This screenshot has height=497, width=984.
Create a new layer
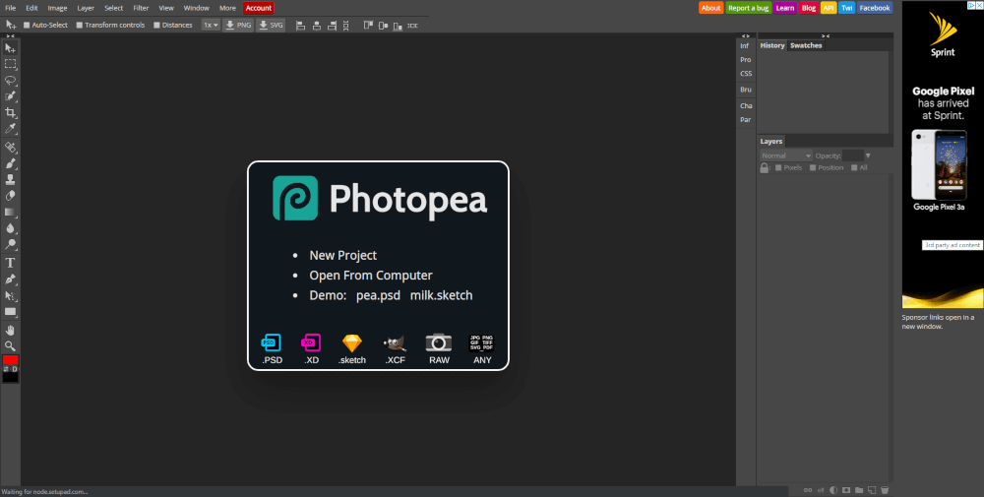tap(872, 490)
